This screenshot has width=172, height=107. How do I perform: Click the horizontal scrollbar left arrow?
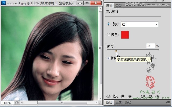(x=22, y=103)
